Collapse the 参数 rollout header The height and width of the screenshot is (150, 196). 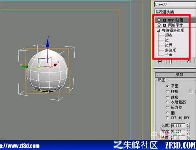pos(175,75)
